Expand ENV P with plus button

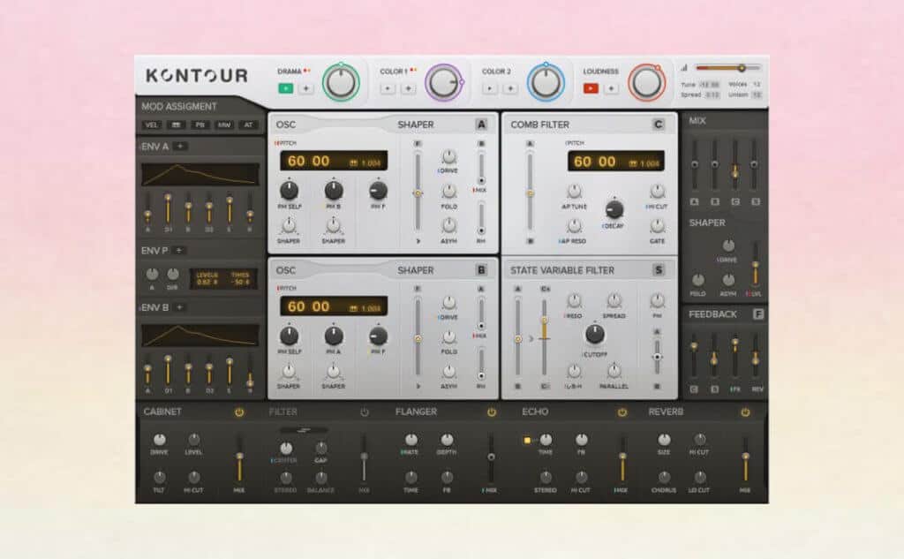pos(178,251)
